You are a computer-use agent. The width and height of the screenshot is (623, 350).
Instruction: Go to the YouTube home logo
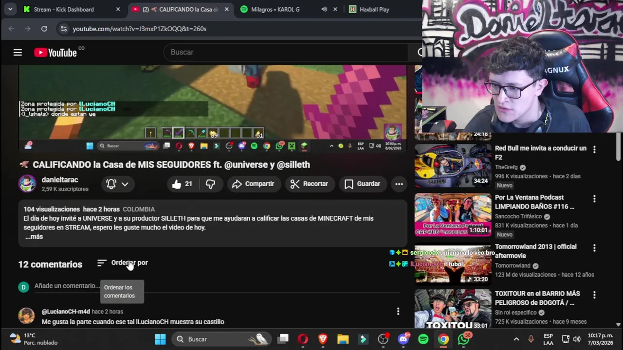55,52
